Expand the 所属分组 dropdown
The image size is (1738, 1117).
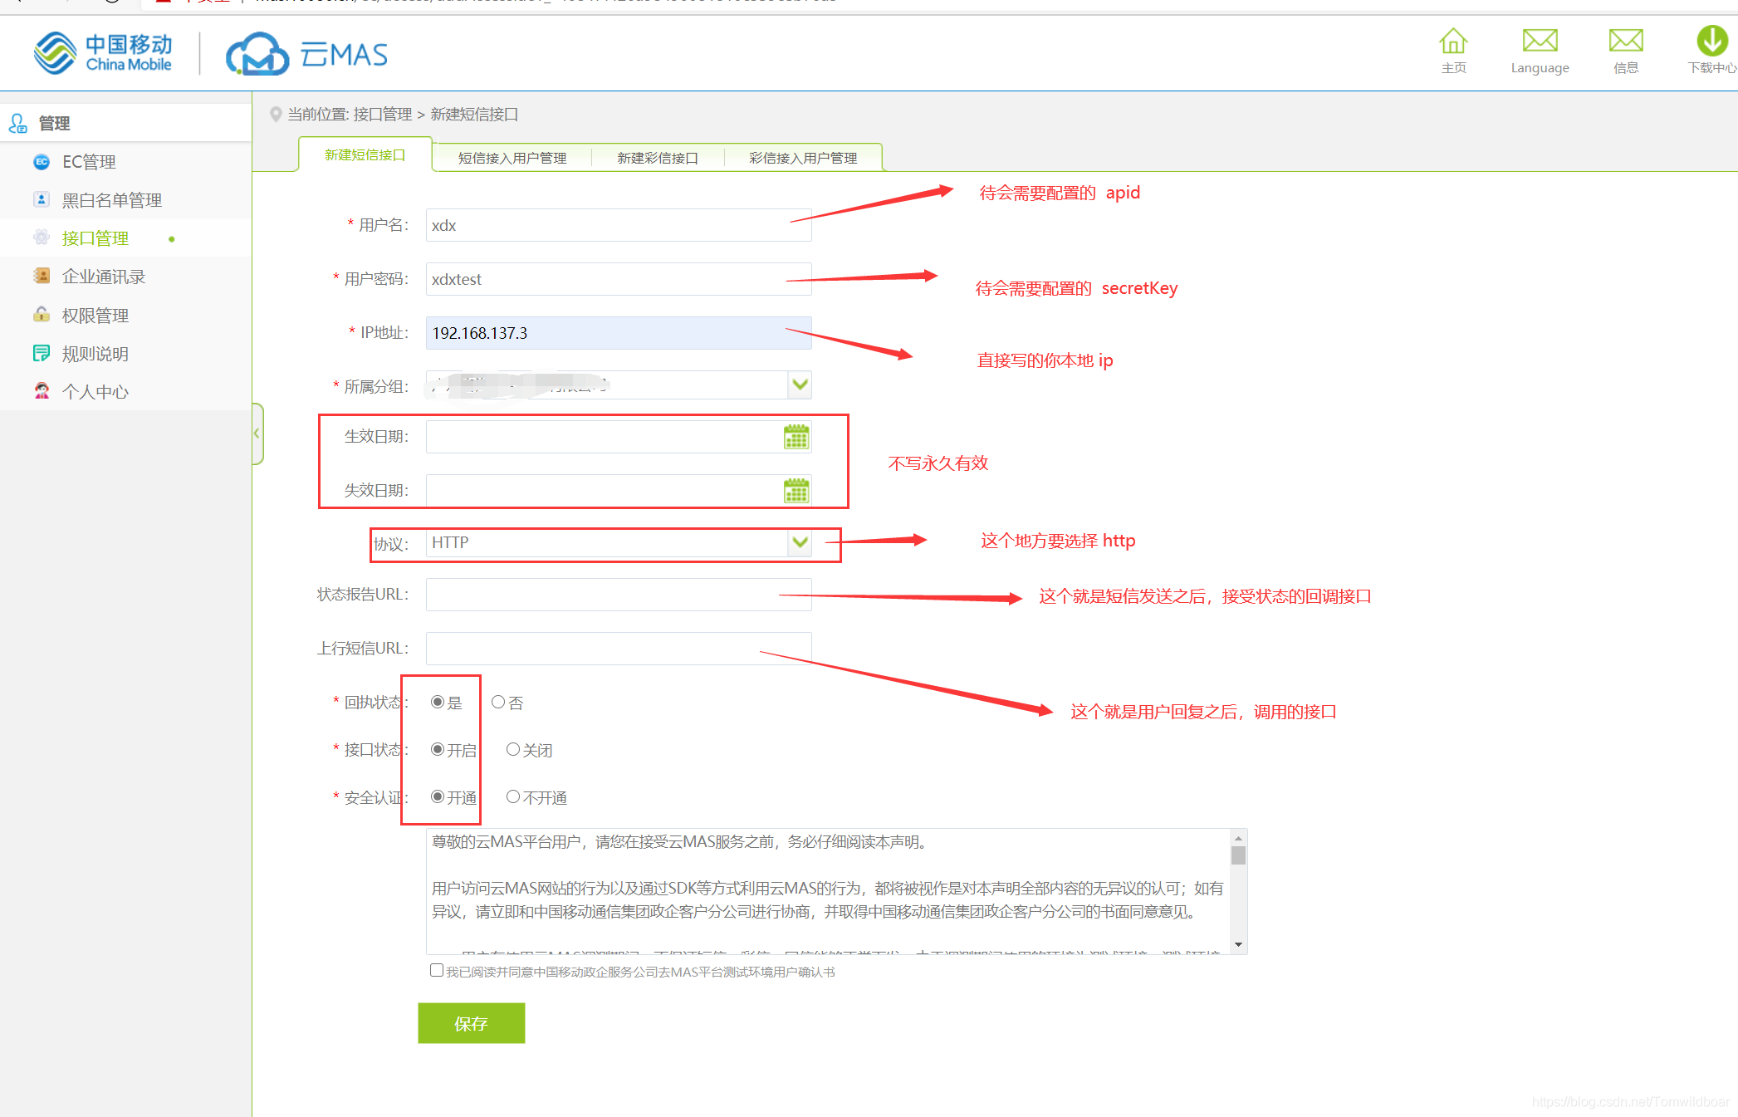tap(800, 385)
